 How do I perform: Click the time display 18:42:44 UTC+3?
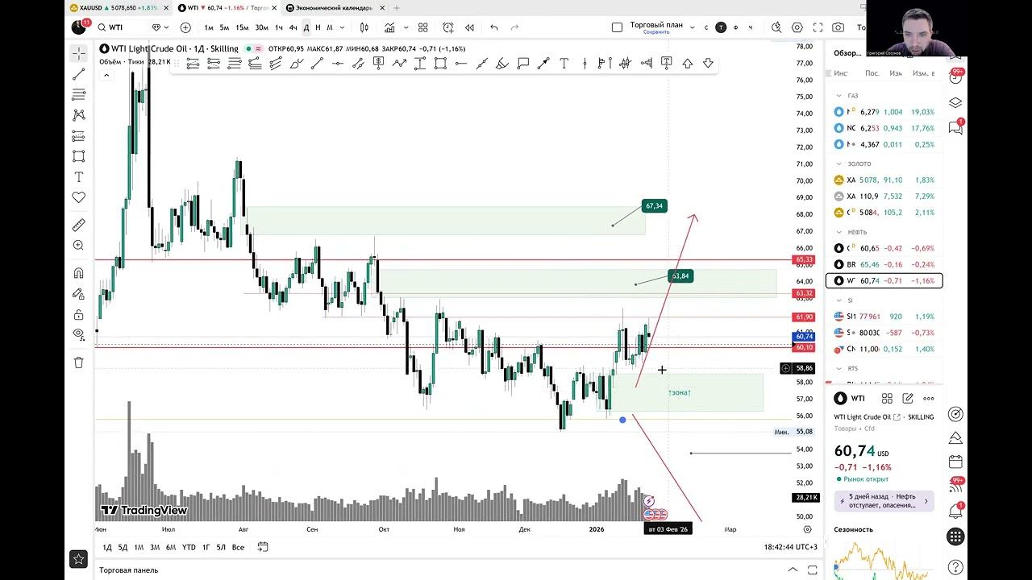click(x=790, y=547)
